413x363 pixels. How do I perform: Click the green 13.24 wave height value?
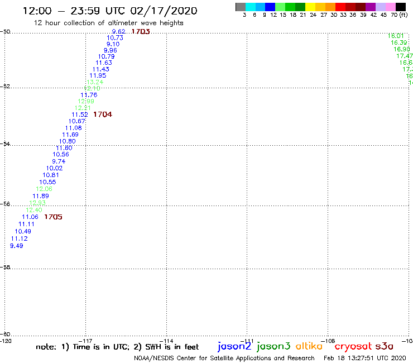pos(95,82)
